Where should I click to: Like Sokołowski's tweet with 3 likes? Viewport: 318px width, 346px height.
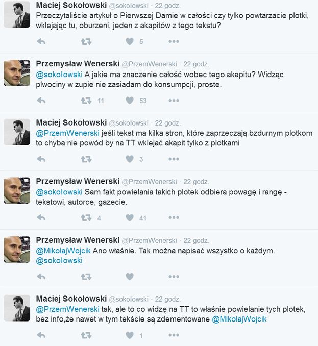[x=130, y=159]
